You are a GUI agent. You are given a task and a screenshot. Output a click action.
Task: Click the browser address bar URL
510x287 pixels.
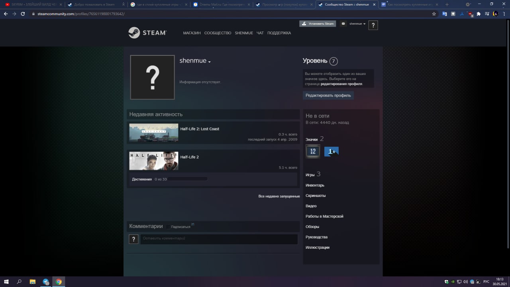pos(81,14)
